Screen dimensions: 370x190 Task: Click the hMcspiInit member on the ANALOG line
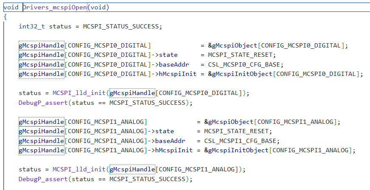(x=174, y=150)
